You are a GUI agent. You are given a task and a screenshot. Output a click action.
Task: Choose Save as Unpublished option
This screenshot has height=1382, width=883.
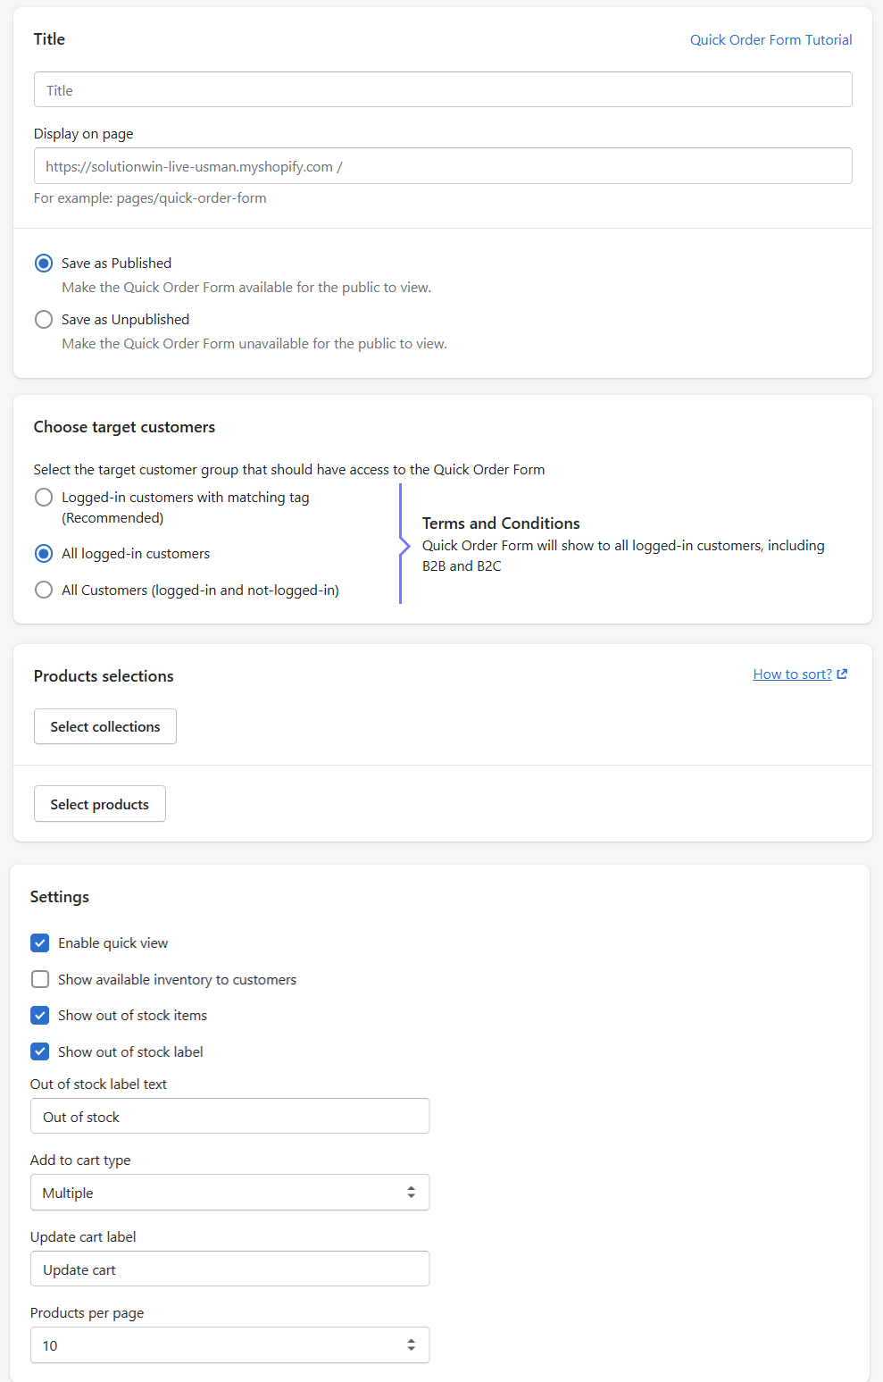tap(44, 320)
